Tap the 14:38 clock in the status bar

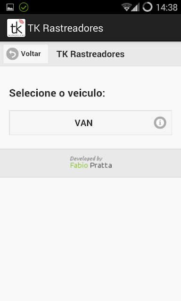(x=167, y=8)
